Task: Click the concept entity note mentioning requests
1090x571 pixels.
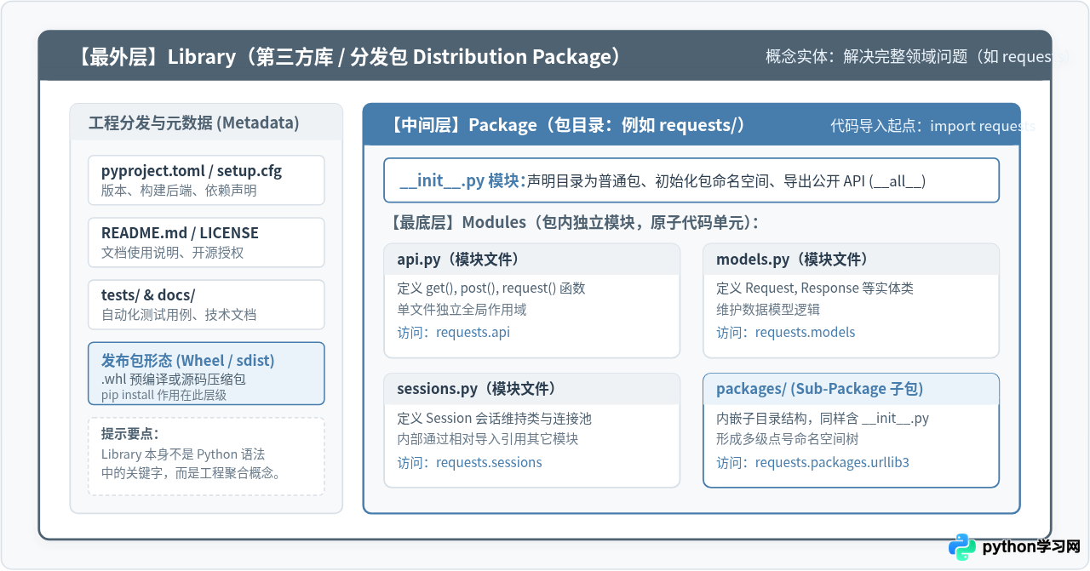Action: (917, 57)
